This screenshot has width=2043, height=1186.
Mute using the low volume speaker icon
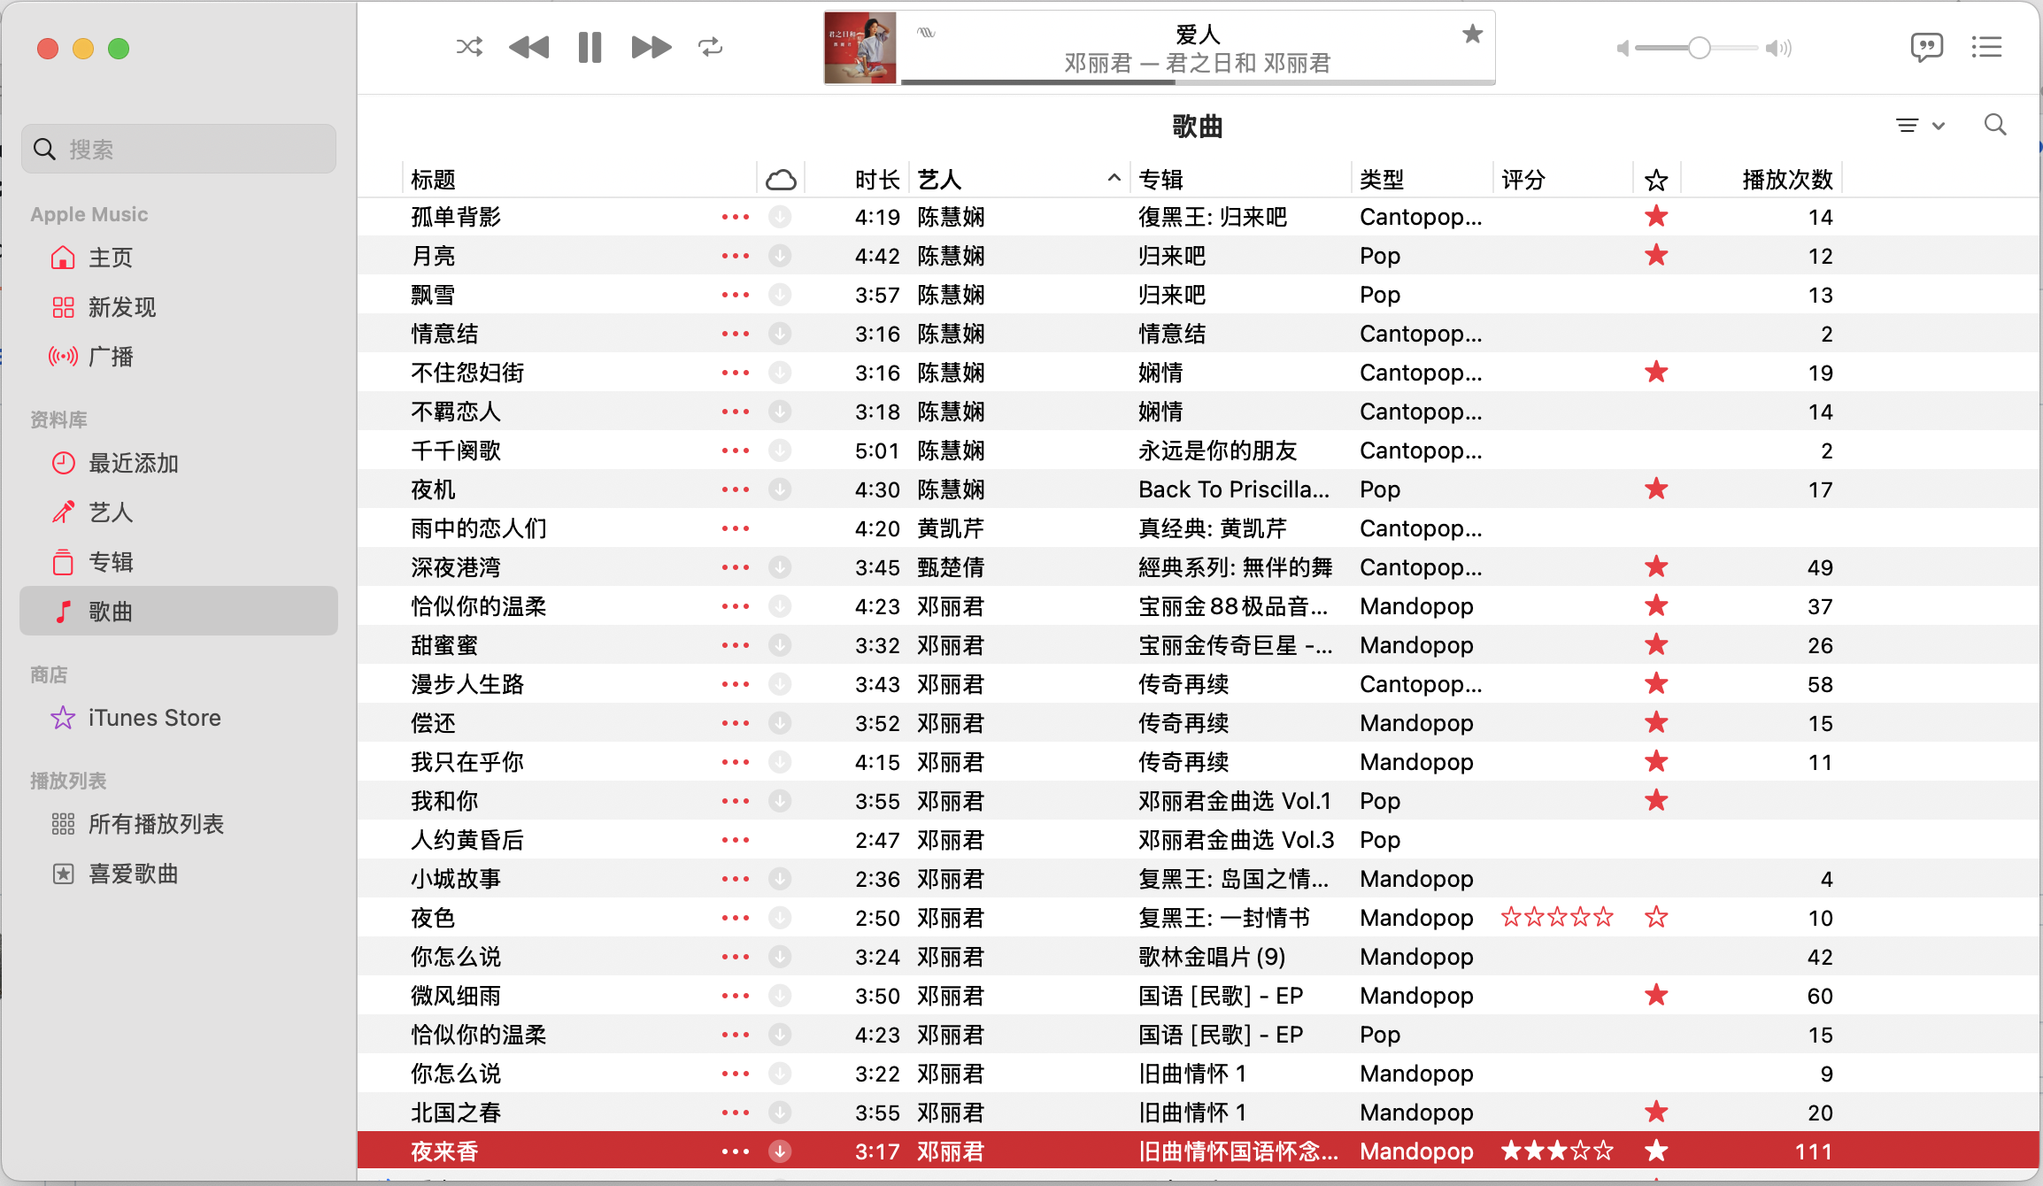(1623, 48)
